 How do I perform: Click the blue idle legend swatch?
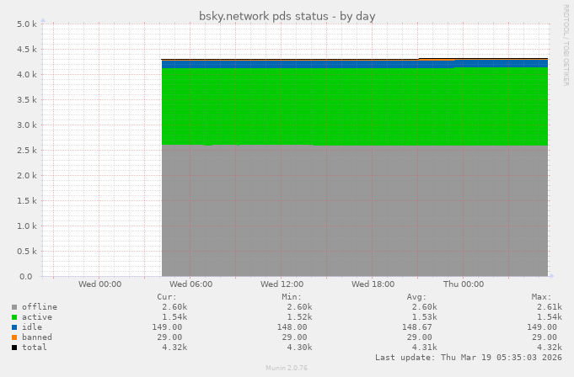14,327
